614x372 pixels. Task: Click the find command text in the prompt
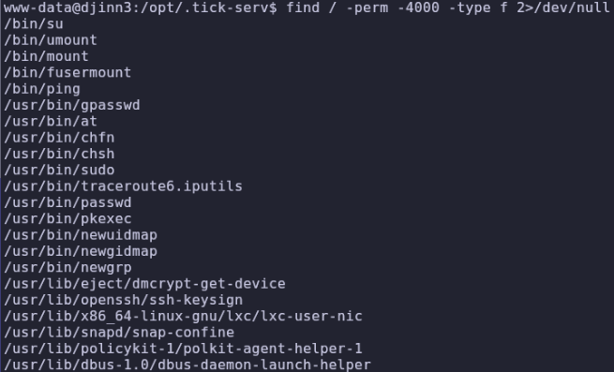[447, 7]
